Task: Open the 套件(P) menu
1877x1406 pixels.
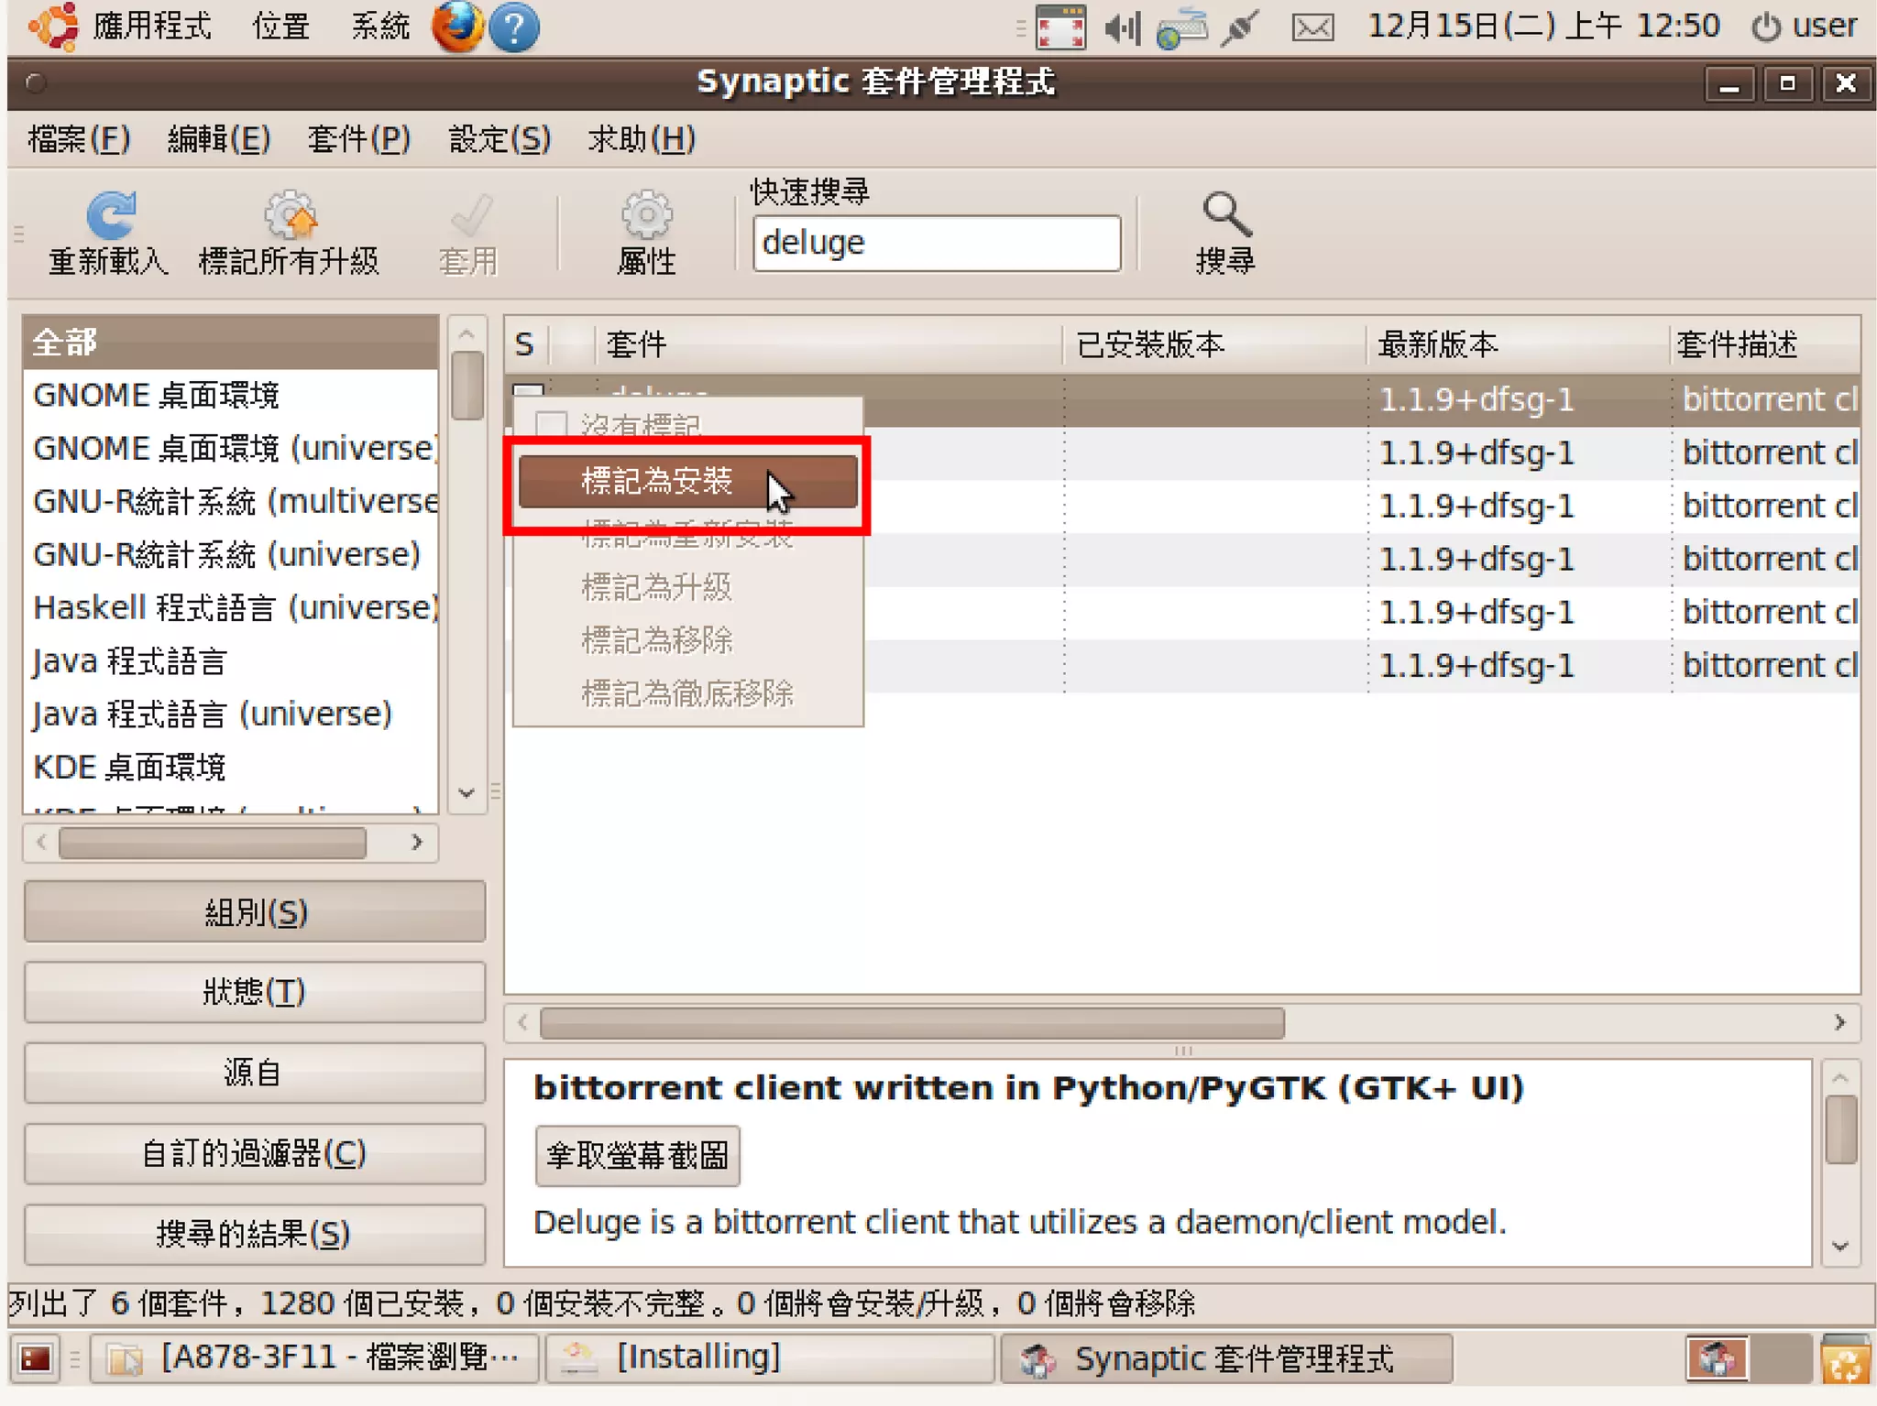Action: point(359,140)
